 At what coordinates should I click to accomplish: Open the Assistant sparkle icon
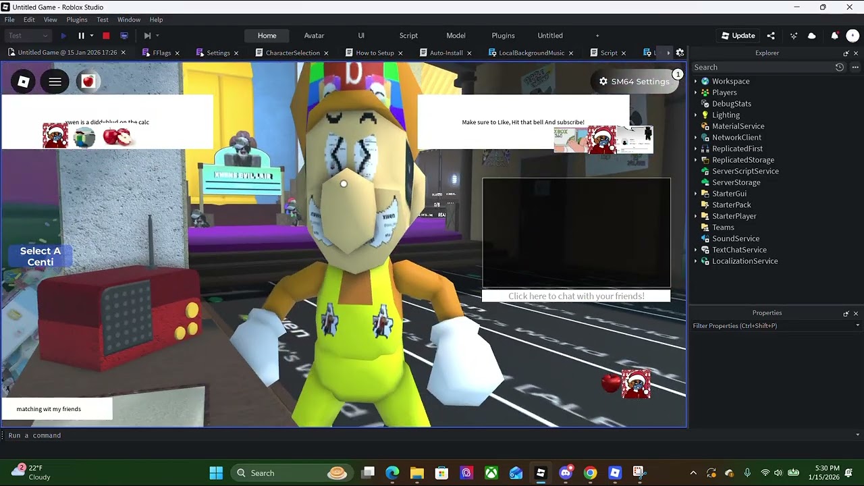pos(794,36)
